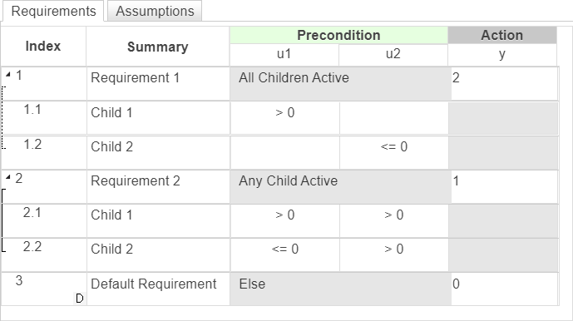Select the u1 column header
Screen dimensions: 573x321
284,54
